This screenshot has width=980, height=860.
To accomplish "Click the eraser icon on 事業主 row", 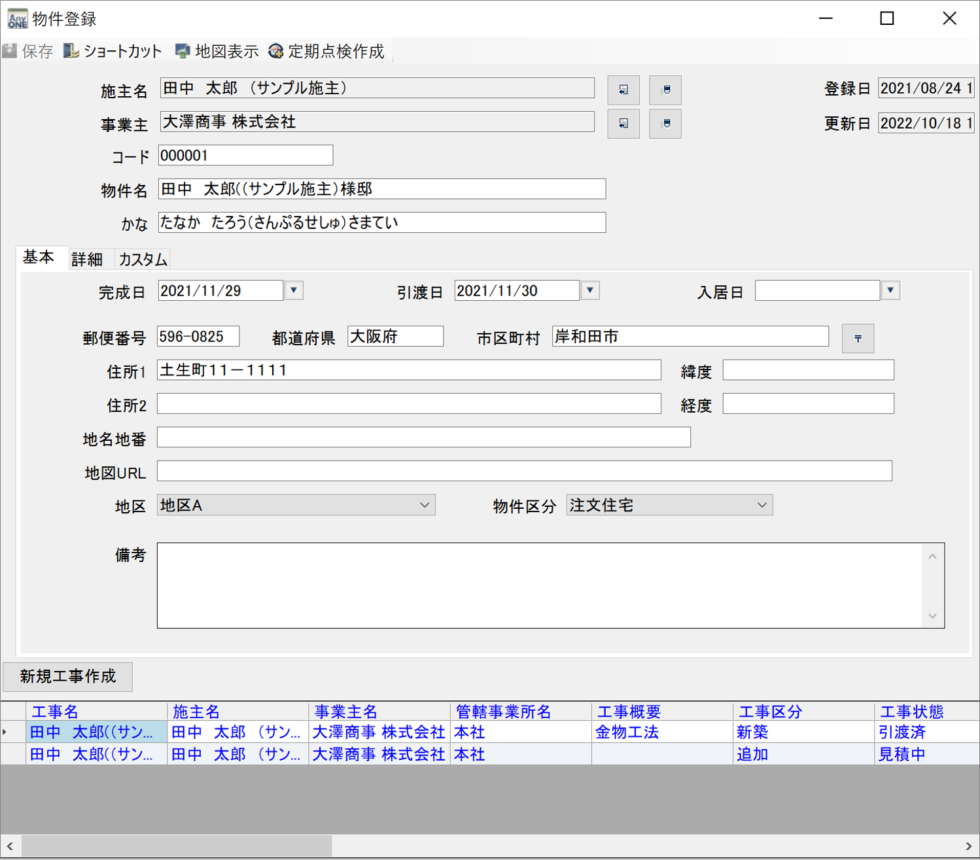I will (x=665, y=124).
